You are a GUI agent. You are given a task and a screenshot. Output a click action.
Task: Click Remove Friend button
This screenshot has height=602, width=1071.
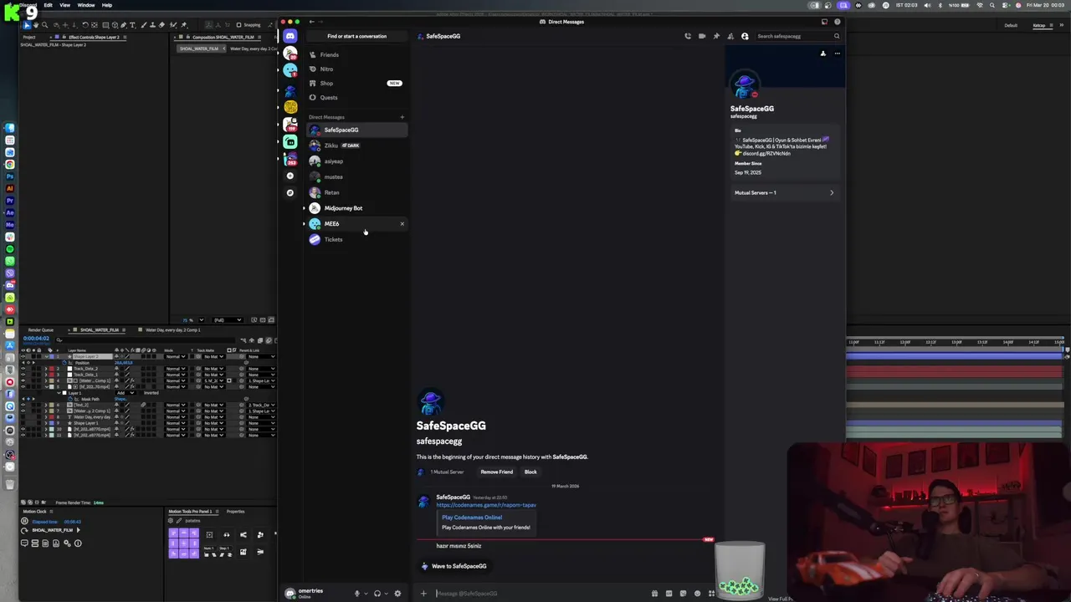[x=496, y=472]
